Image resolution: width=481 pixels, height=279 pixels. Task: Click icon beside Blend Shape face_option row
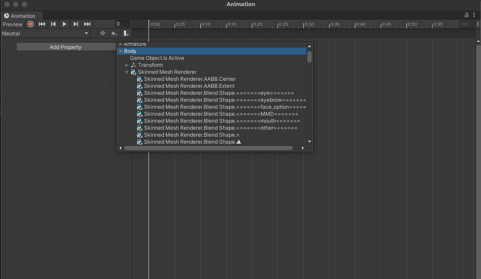pyautogui.click(x=140, y=107)
